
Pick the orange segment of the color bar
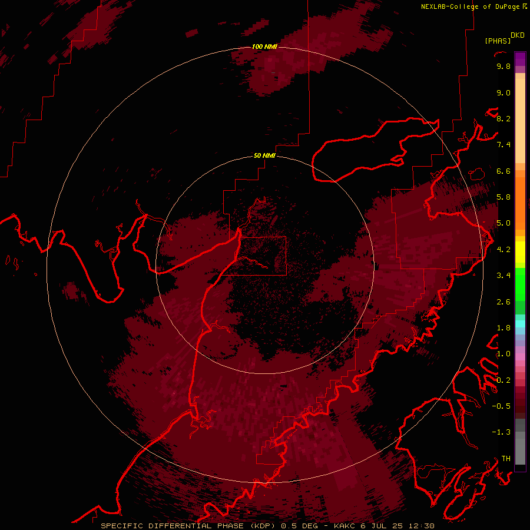pyautogui.click(x=520, y=204)
